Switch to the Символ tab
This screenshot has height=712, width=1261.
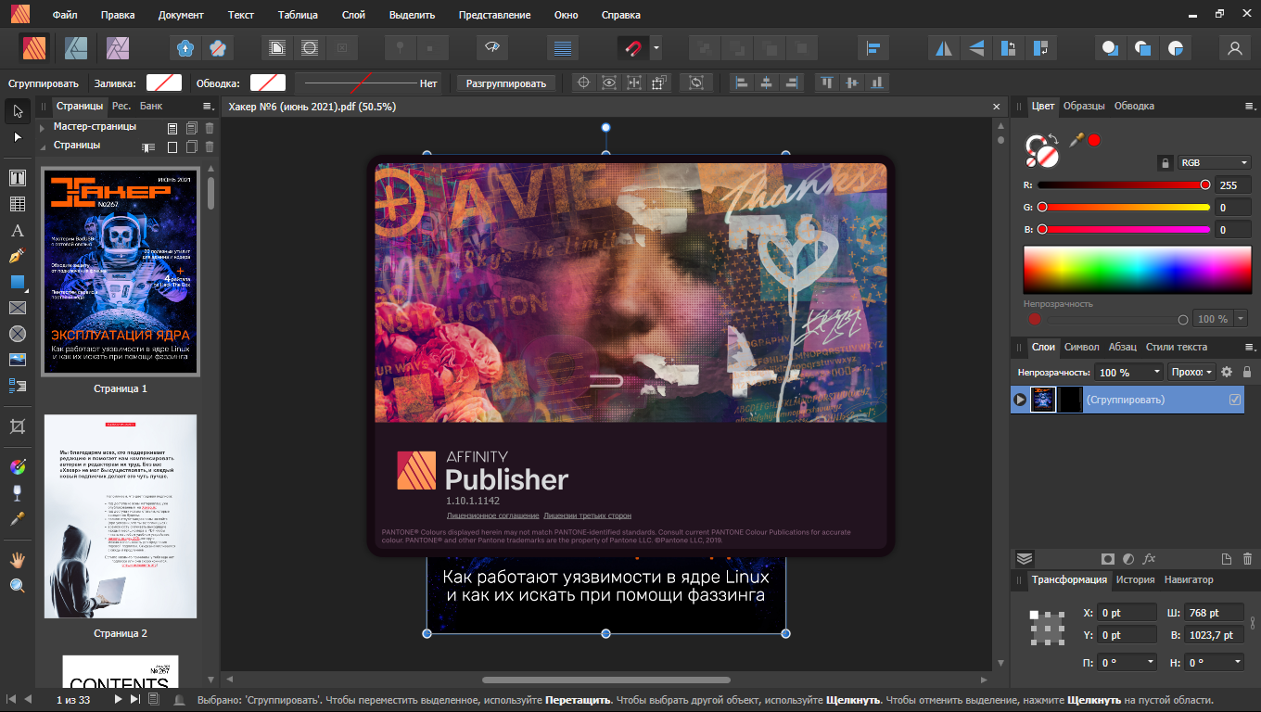1081,347
